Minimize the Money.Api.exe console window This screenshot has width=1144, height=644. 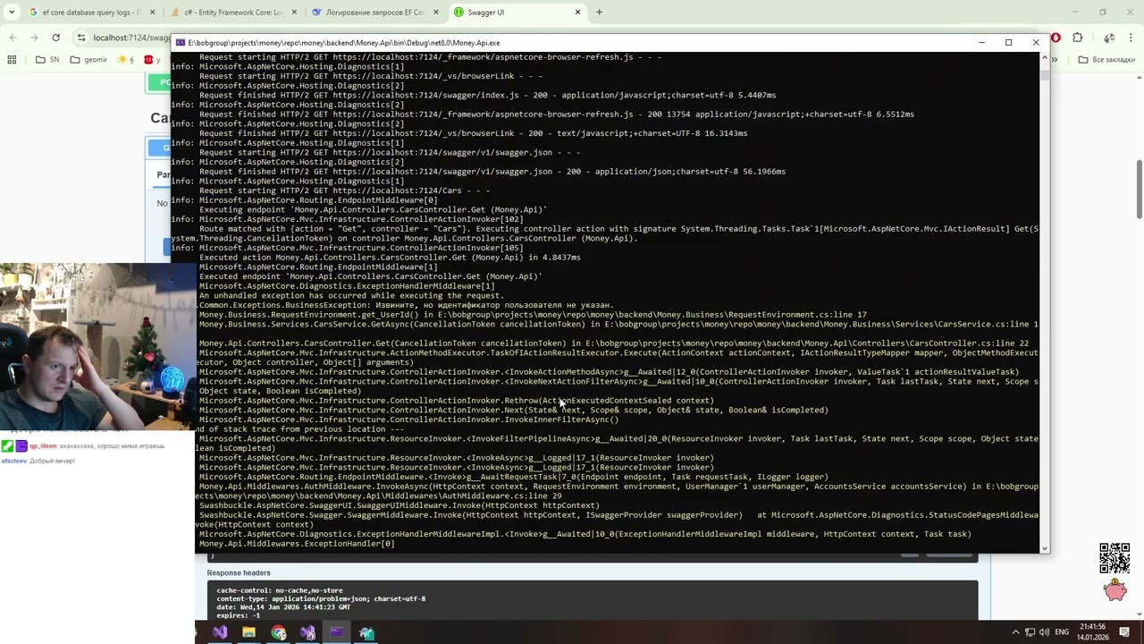point(981,43)
